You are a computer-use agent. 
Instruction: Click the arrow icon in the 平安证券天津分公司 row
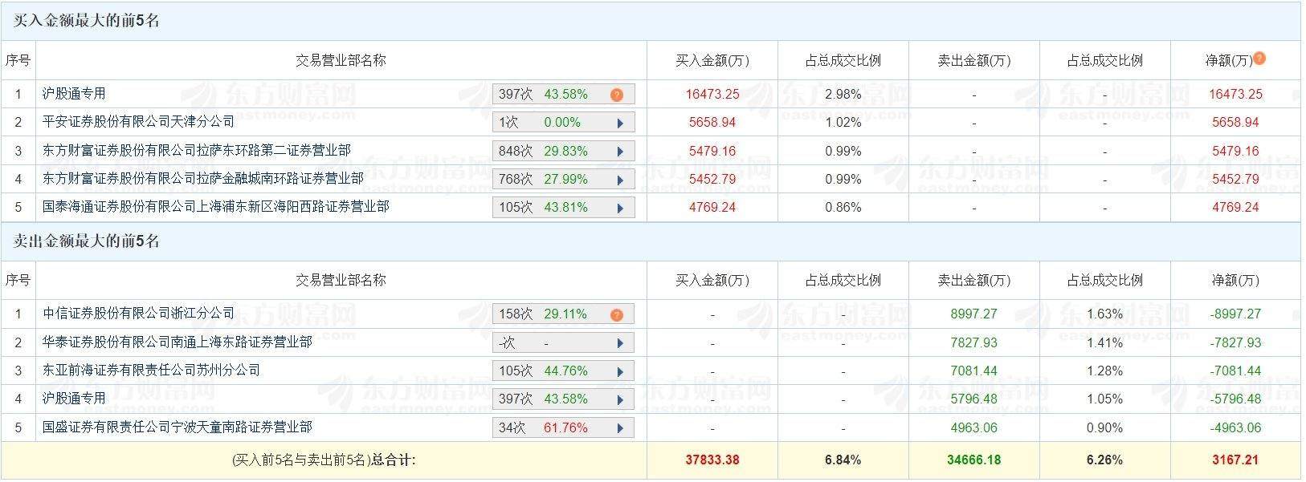pyautogui.click(x=620, y=123)
